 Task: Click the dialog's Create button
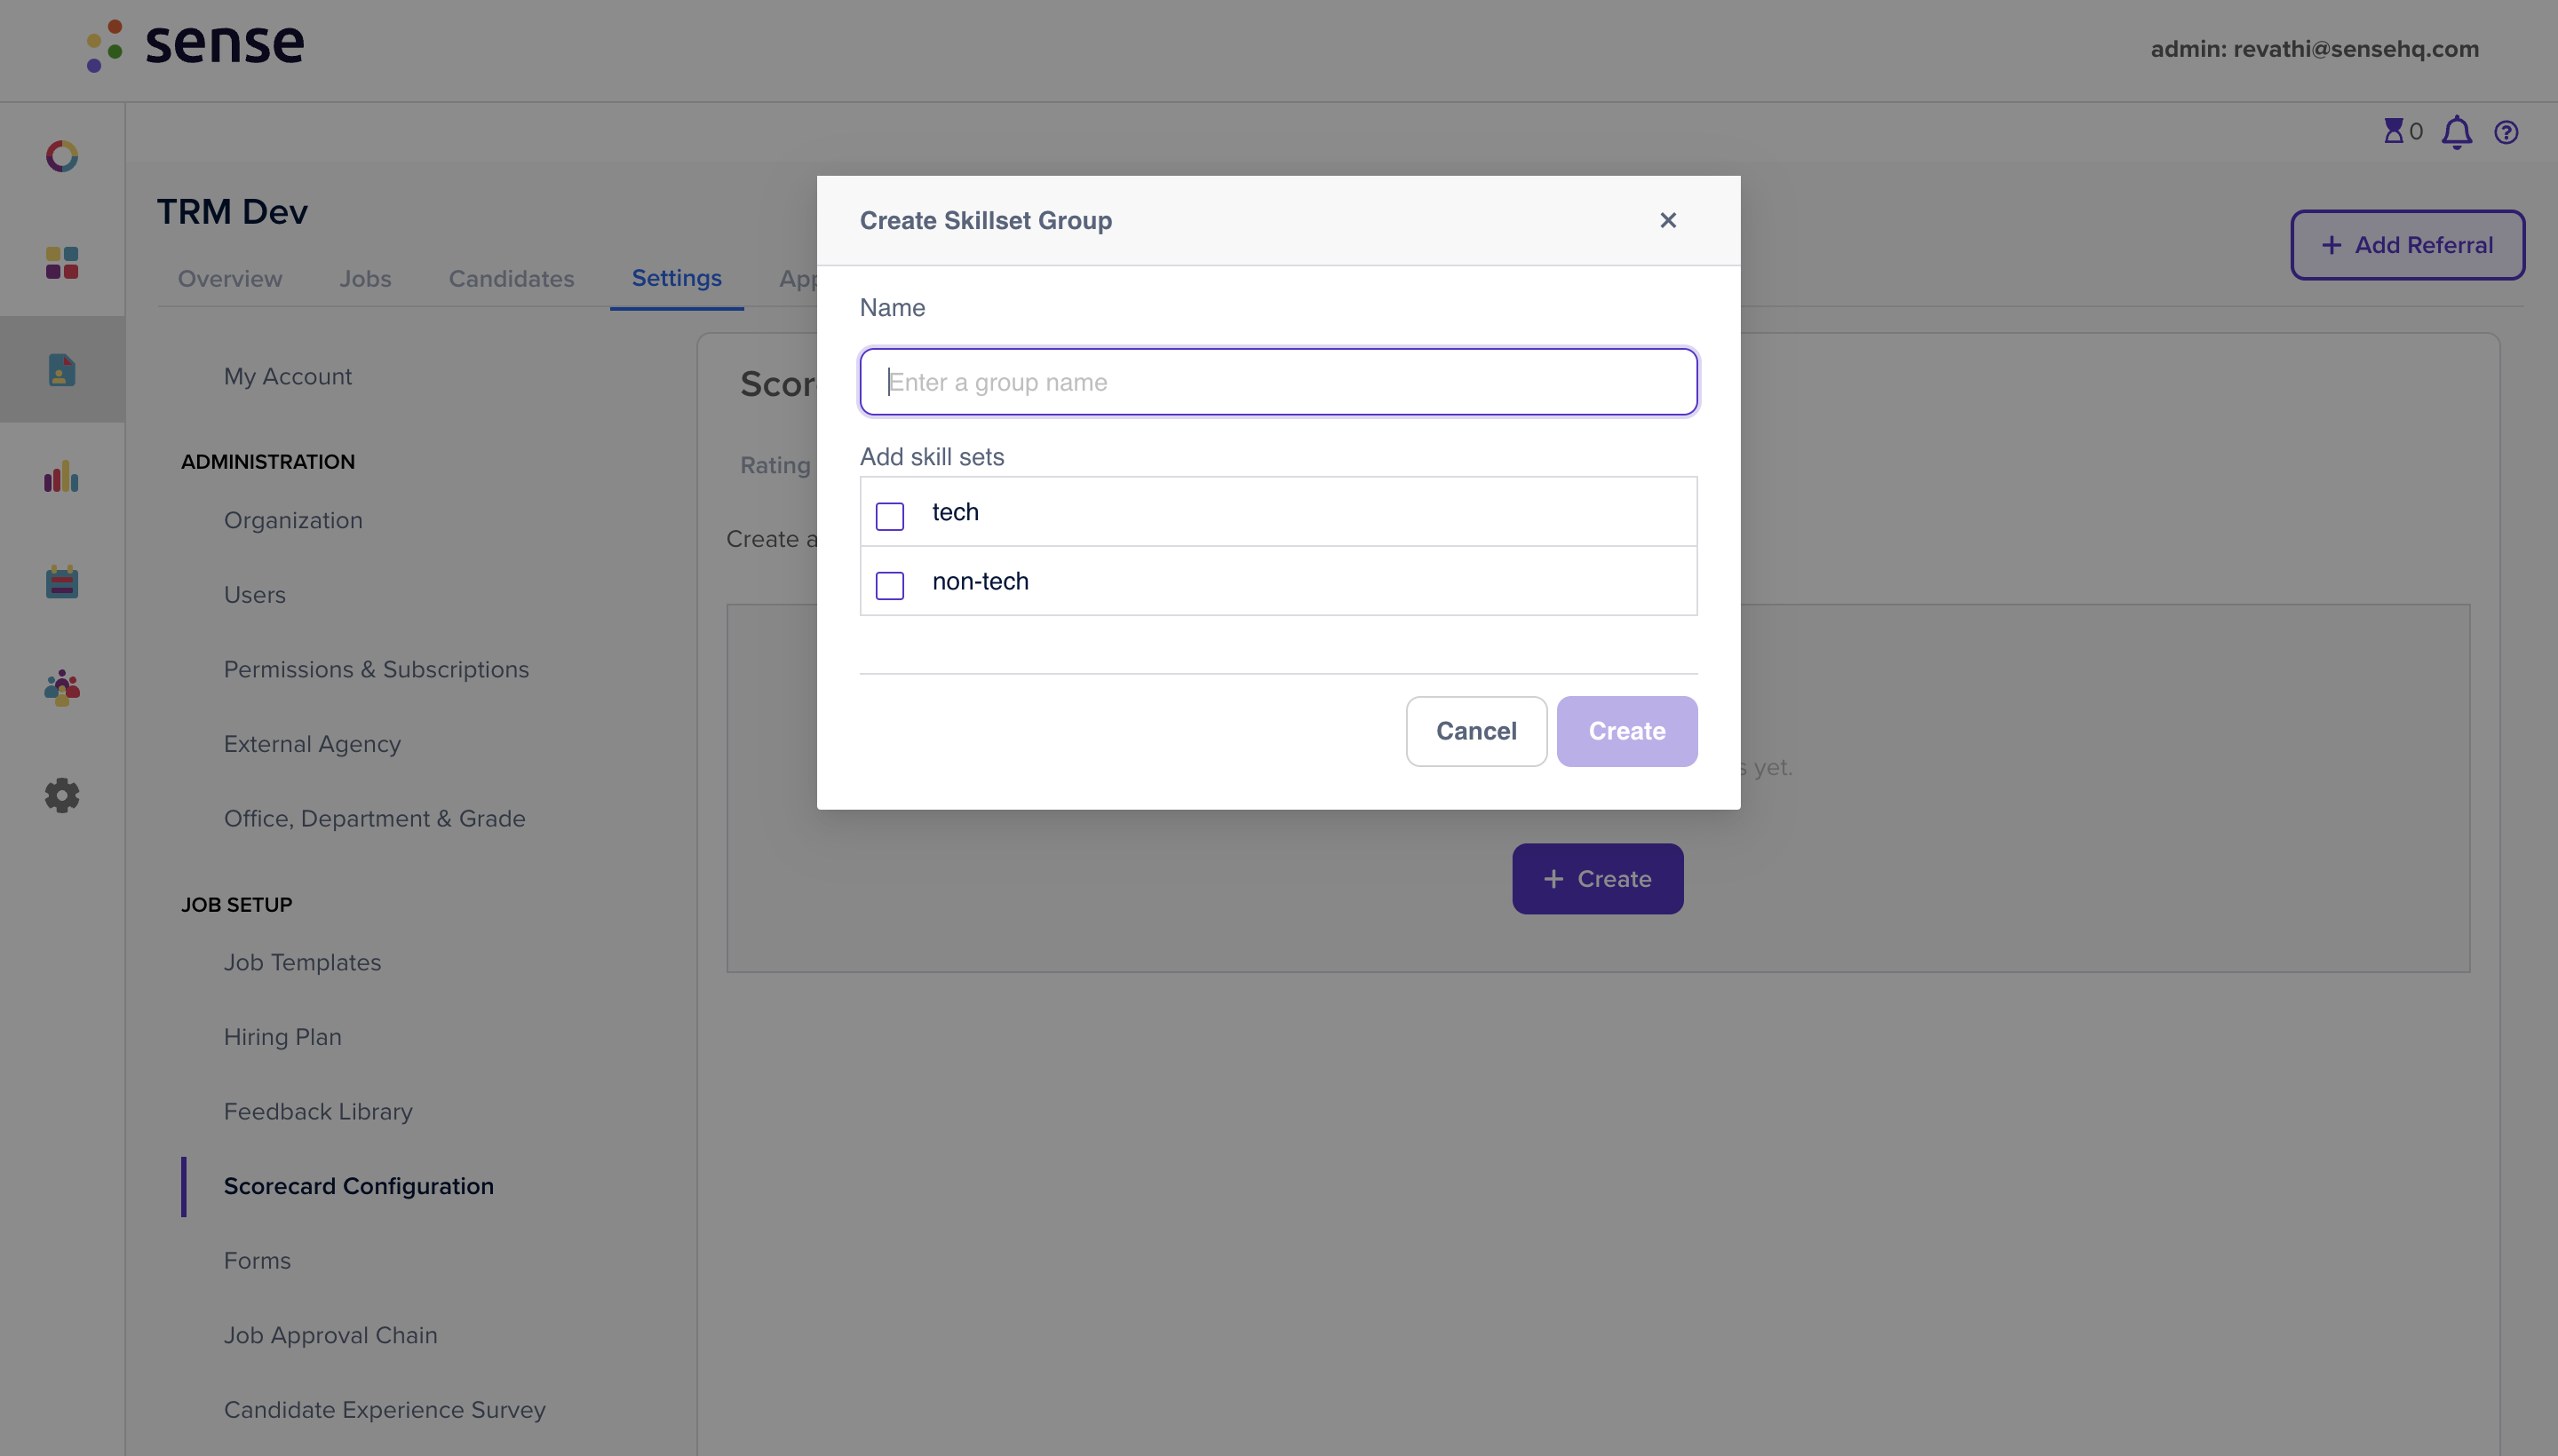1626,731
